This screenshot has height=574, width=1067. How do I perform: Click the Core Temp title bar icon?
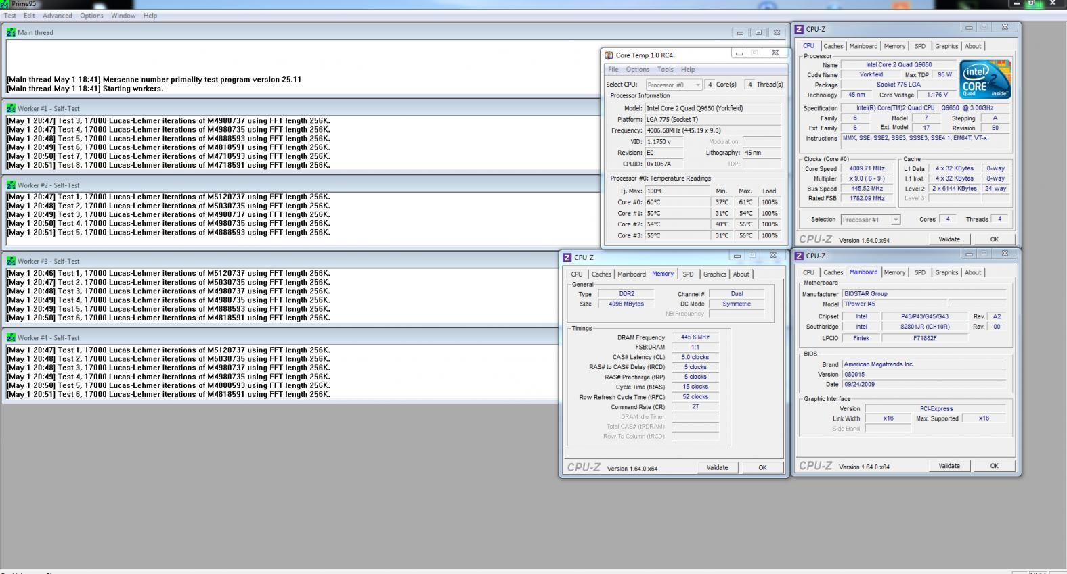click(x=609, y=55)
